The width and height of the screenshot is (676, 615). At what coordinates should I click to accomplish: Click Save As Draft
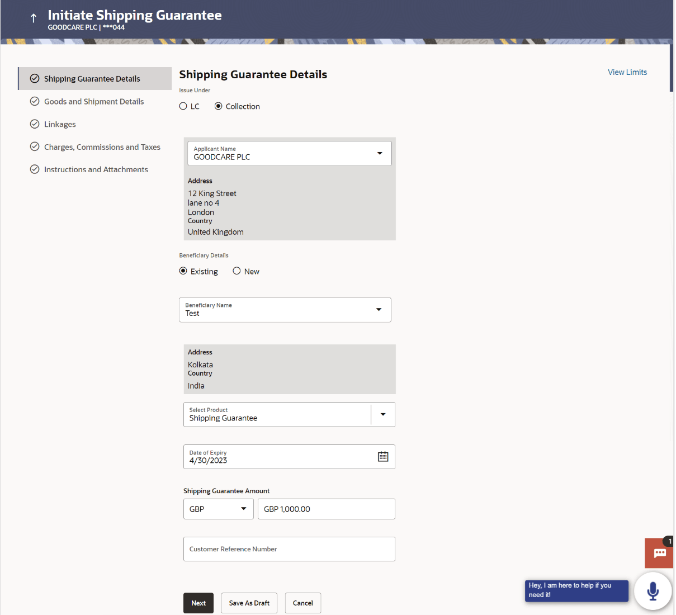coord(249,603)
